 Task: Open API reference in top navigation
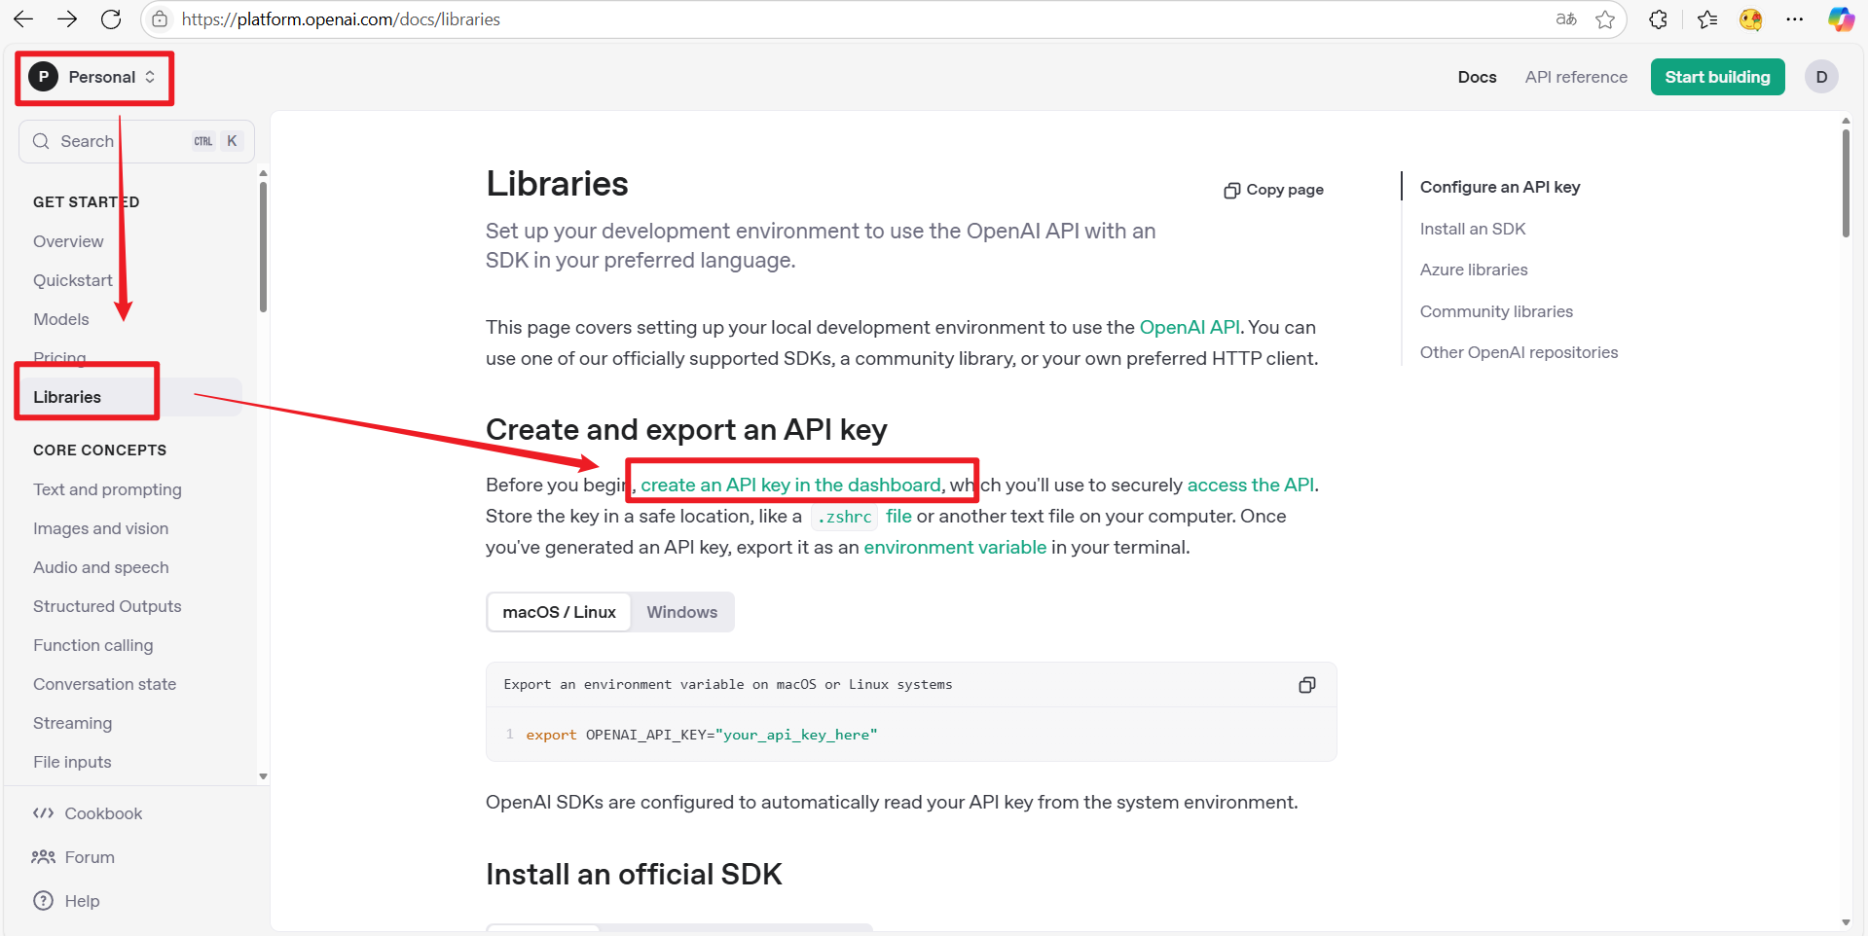click(1576, 77)
